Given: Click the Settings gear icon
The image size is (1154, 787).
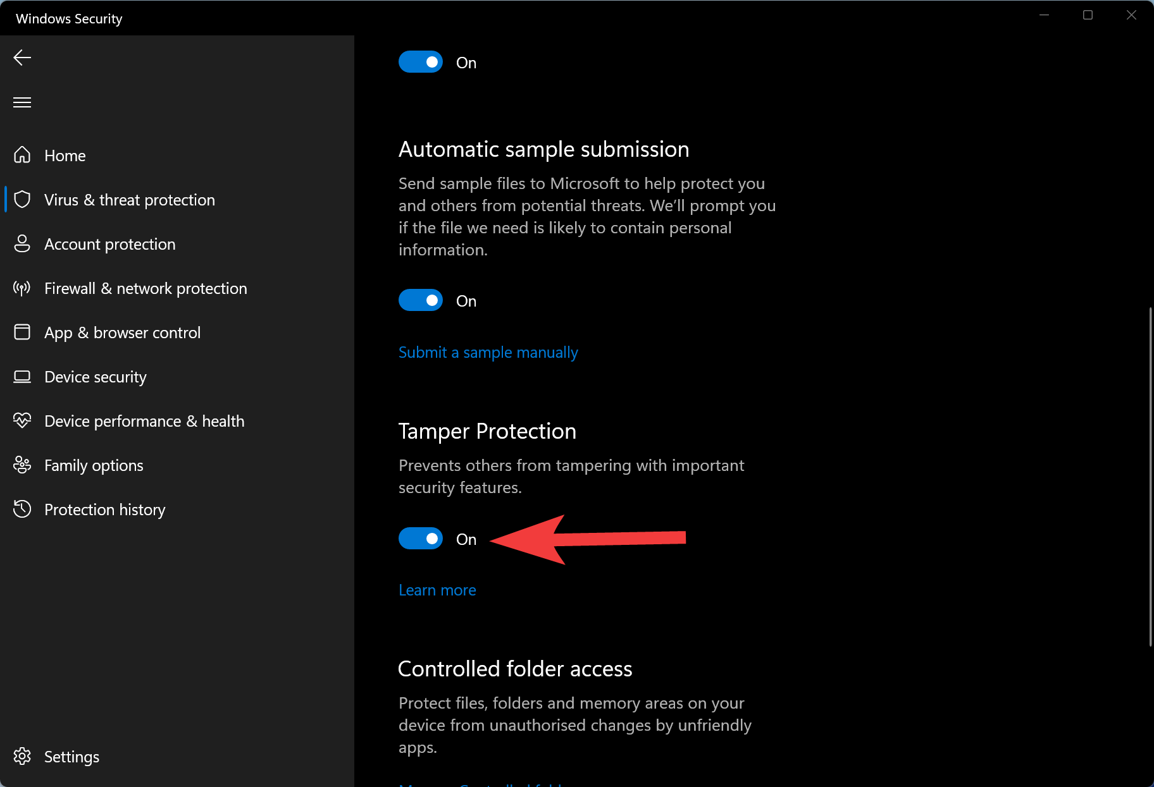Looking at the screenshot, I should pyautogui.click(x=22, y=756).
